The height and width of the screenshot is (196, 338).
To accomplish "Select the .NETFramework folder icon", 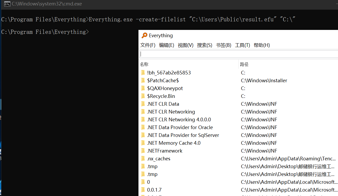I will click(143, 151).
